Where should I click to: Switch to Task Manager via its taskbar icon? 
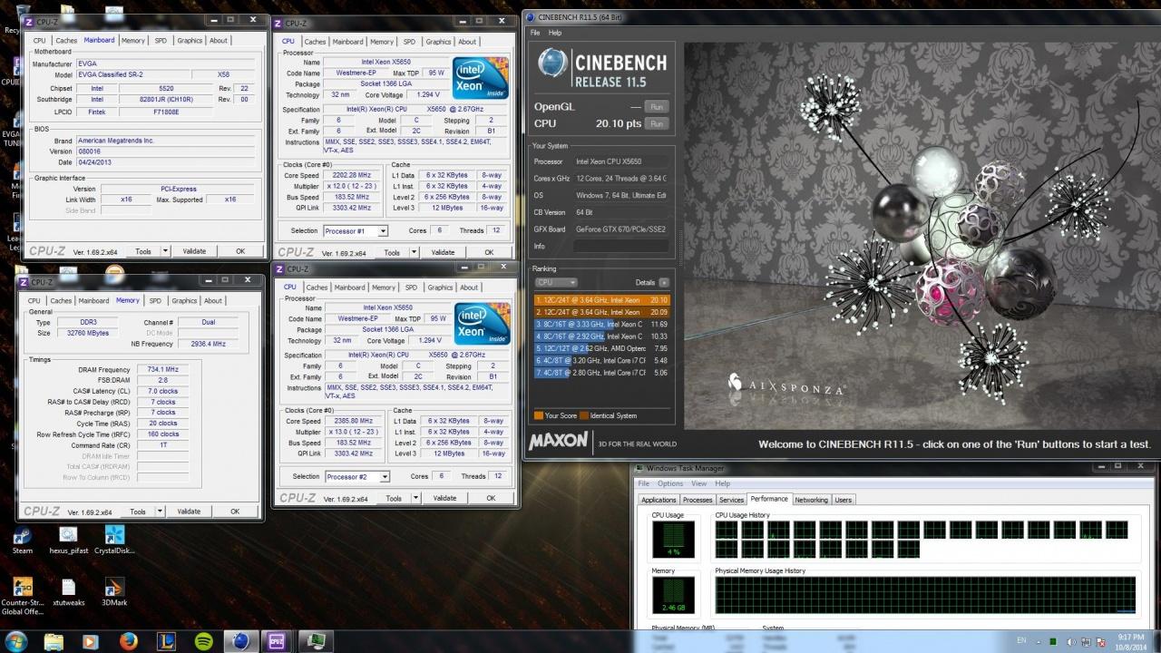coord(316,641)
